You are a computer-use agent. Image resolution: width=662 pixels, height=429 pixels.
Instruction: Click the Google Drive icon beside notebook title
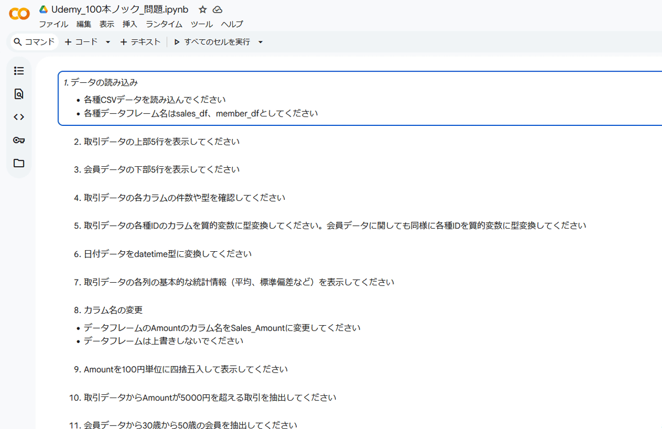(x=44, y=10)
